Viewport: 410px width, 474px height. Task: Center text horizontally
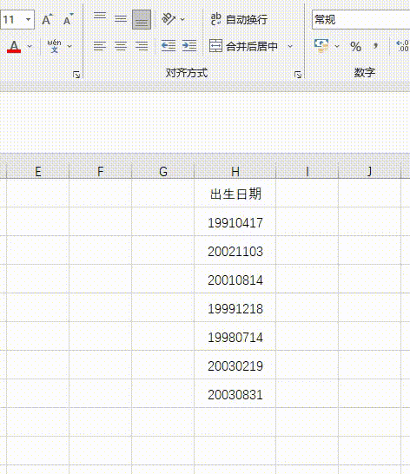point(121,46)
